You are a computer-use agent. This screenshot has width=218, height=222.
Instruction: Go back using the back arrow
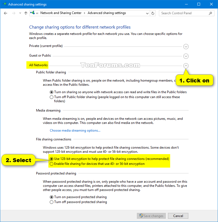point(5,13)
